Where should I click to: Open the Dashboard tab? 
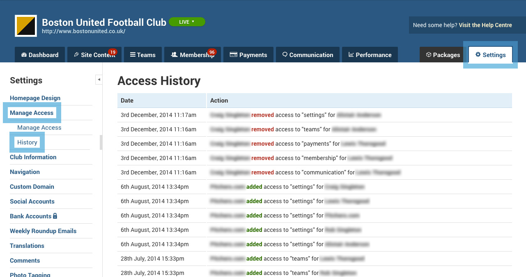pyautogui.click(x=40, y=55)
